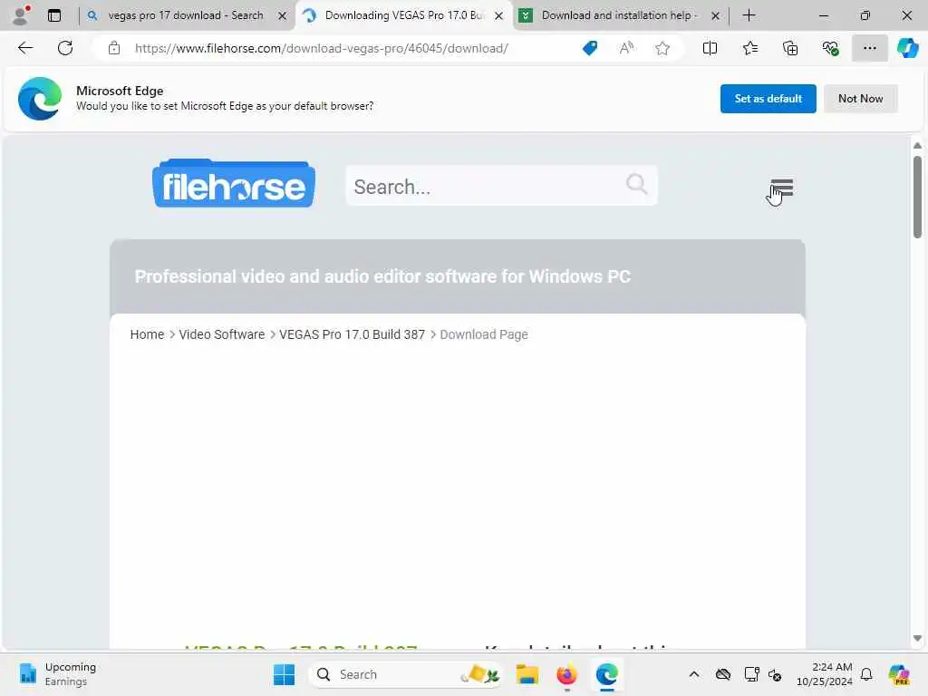Open Microsoft Edge taskbar icon
The image size is (928, 696).
pyautogui.click(x=606, y=674)
